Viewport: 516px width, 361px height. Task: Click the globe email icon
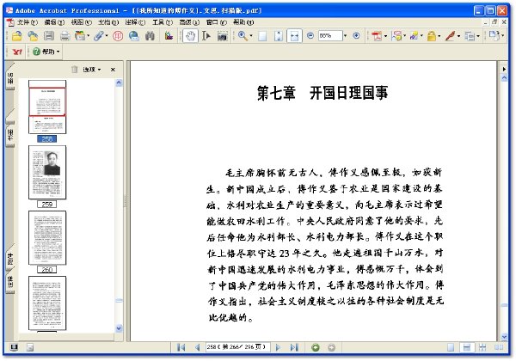point(133,36)
